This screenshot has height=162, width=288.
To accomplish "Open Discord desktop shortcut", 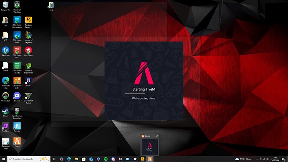I will [x=17, y=97].
